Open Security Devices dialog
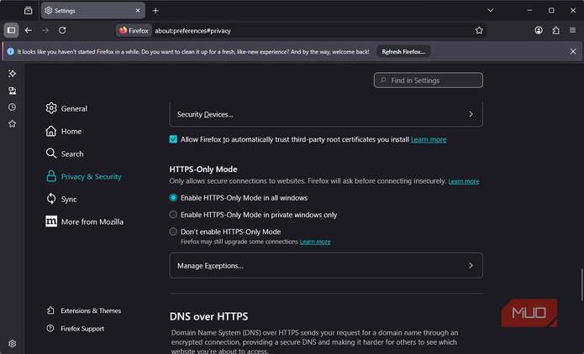 pyautogui.click(x=326, y=114)
